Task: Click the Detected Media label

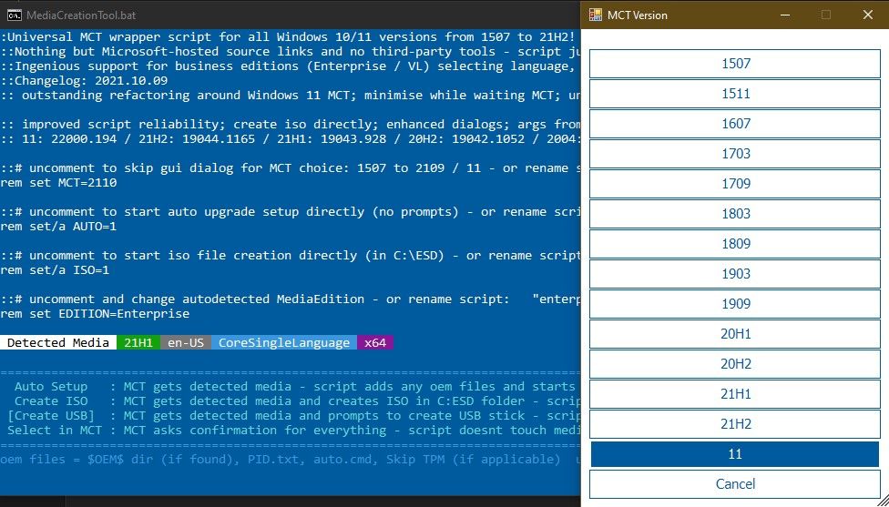Action: tap(57, 343)
